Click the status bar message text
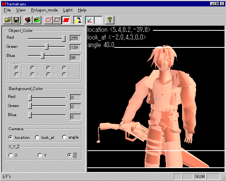 tap(7, 176)
